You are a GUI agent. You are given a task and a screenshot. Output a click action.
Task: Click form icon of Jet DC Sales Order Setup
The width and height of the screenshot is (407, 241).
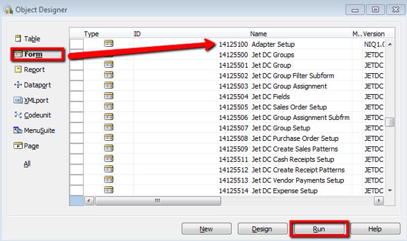click(x=109, y=106)
